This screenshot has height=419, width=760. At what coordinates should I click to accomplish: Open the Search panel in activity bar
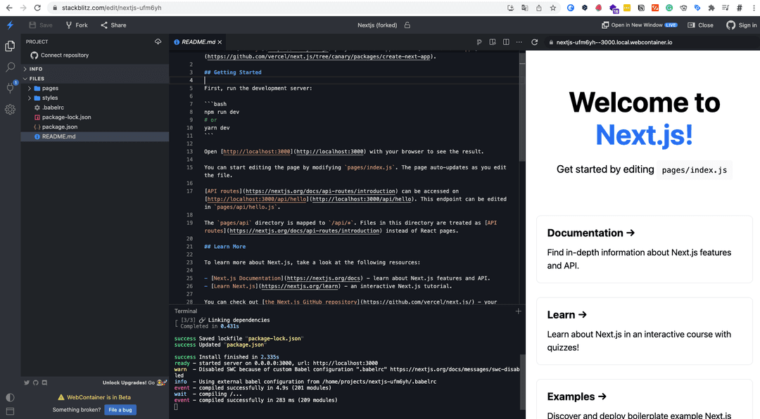point(10,67)
